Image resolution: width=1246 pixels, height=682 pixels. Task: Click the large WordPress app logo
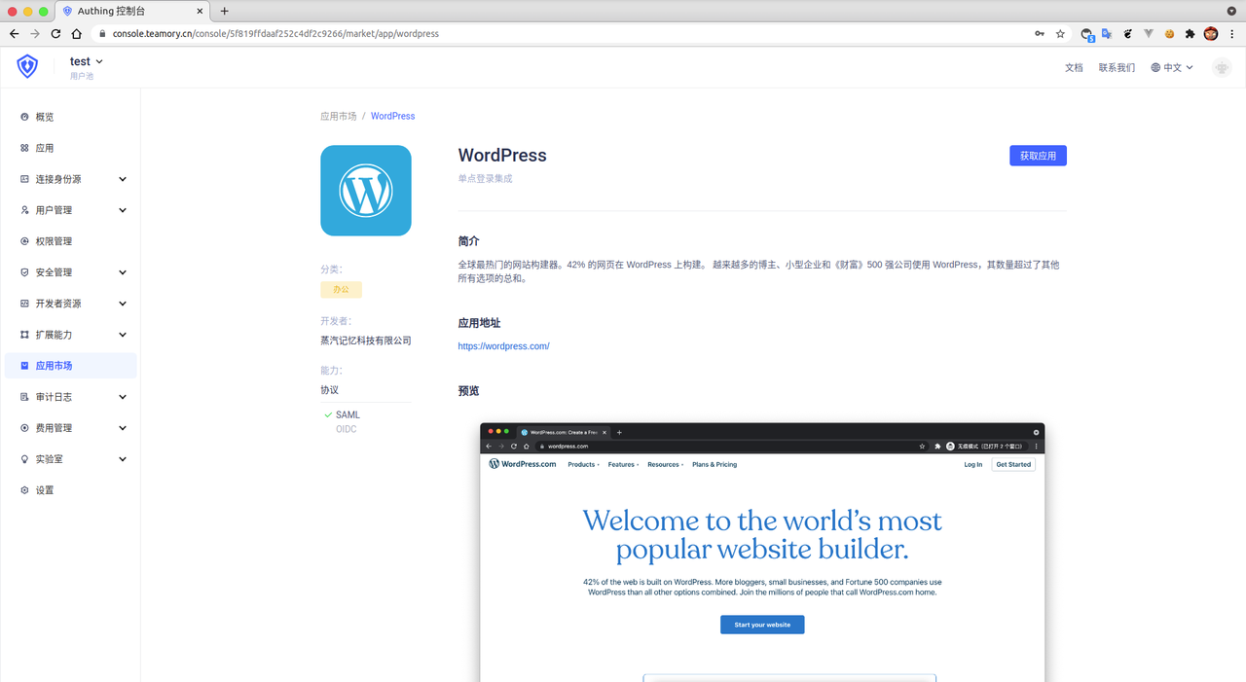coord(366,191)
